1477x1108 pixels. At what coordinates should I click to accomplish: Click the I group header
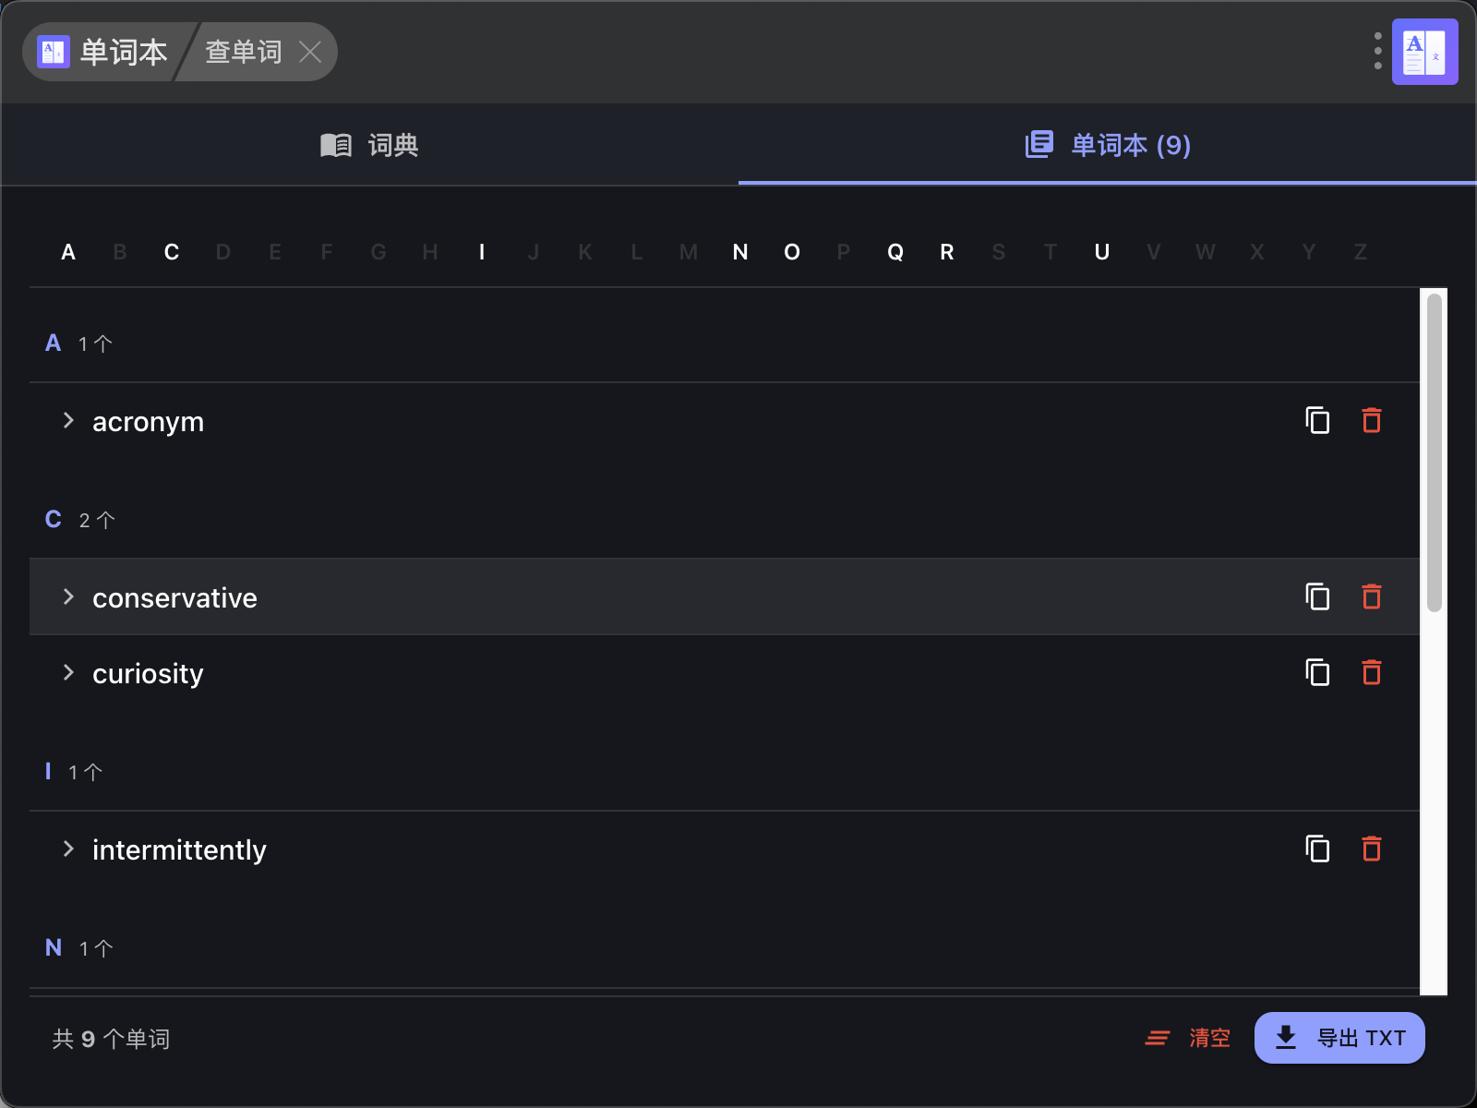[725, 772]
